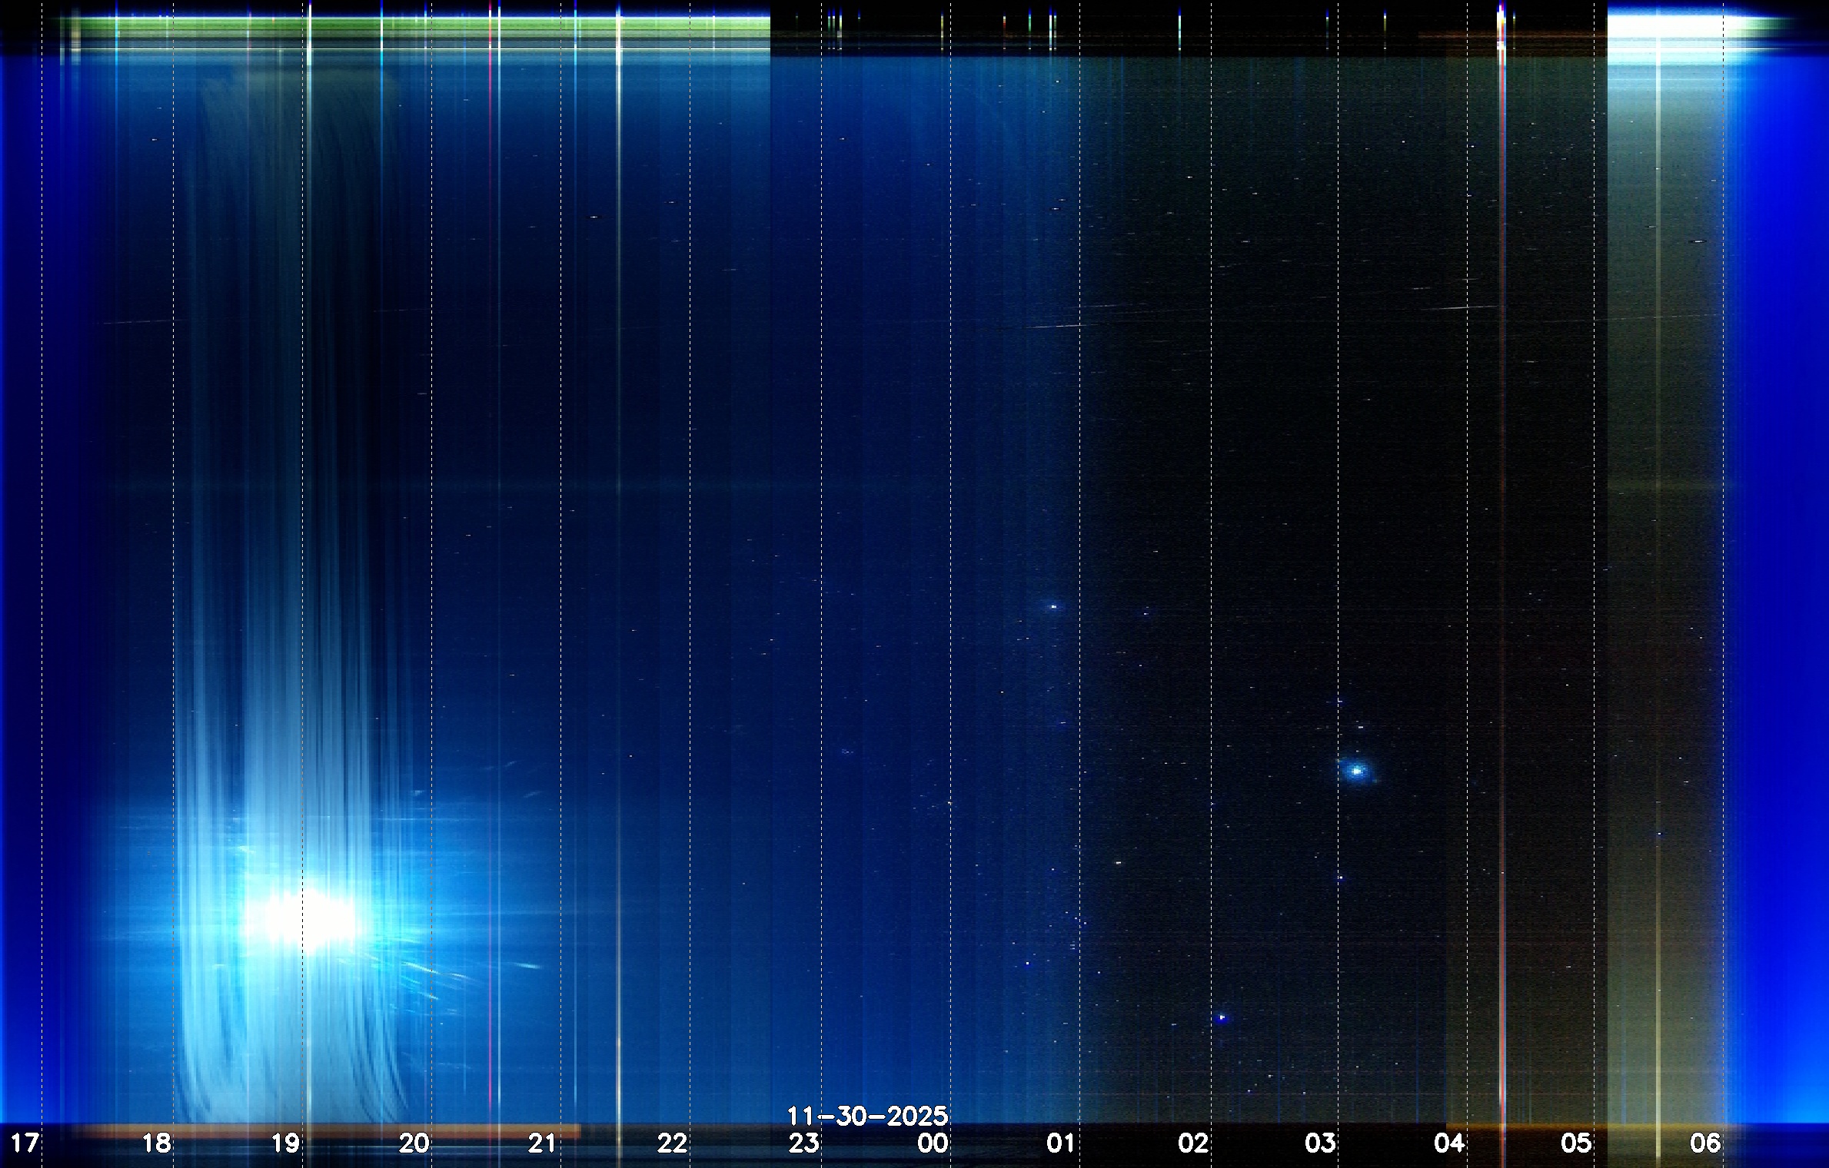Click the 02 hour label
Image resolution: width=1829 pixels, height=1168 pixels.
coord(1193,1143)
